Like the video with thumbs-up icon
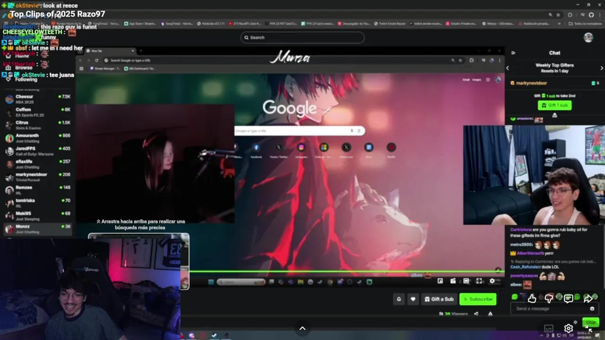Image resolution: width=605 pixels, height=340 pixels. (x=532, y=298)
